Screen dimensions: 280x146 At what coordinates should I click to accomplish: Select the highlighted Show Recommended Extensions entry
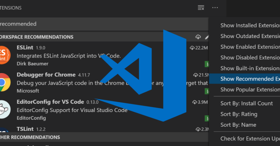coord(245,79)
